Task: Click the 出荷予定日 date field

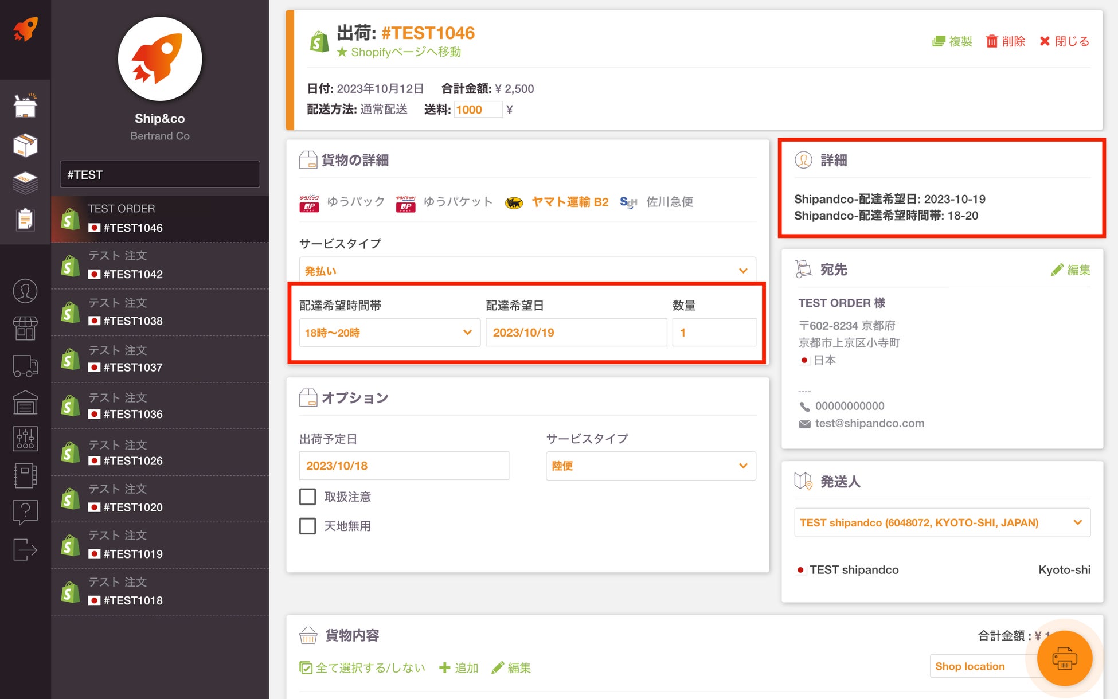Action: point(404,466)
